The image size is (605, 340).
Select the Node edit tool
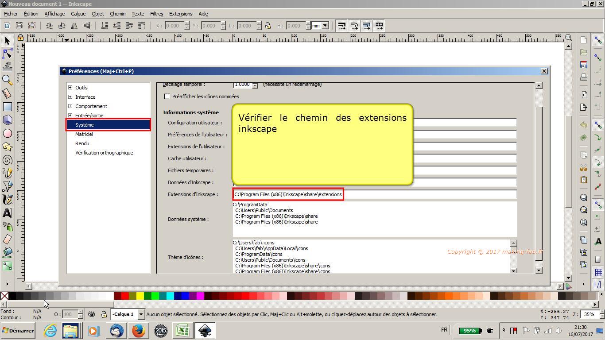(x=7, y=54)
